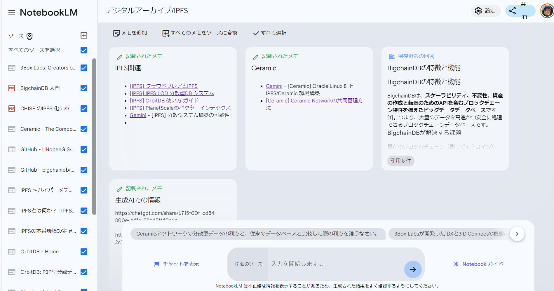
Task: Show more suggested prompts via right chevron
Action: click(x=517, y=234)
